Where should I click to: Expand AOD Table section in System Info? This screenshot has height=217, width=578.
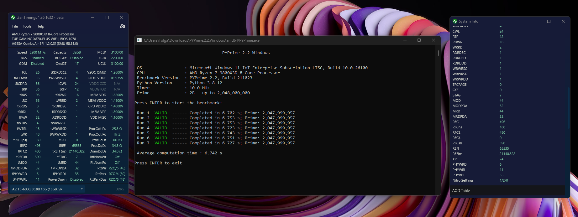coord(507,190)
